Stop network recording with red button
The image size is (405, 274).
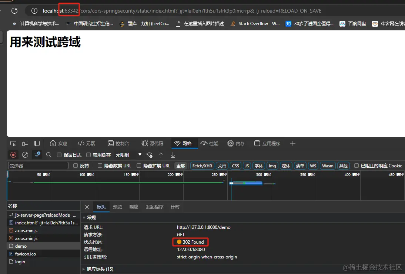(x=13, y=155)
